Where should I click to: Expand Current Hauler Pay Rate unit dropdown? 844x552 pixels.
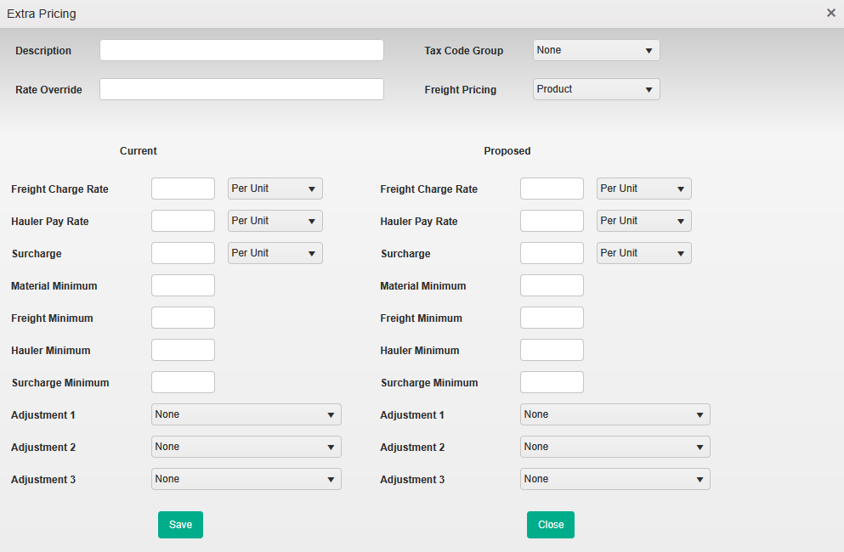[275, 221]
